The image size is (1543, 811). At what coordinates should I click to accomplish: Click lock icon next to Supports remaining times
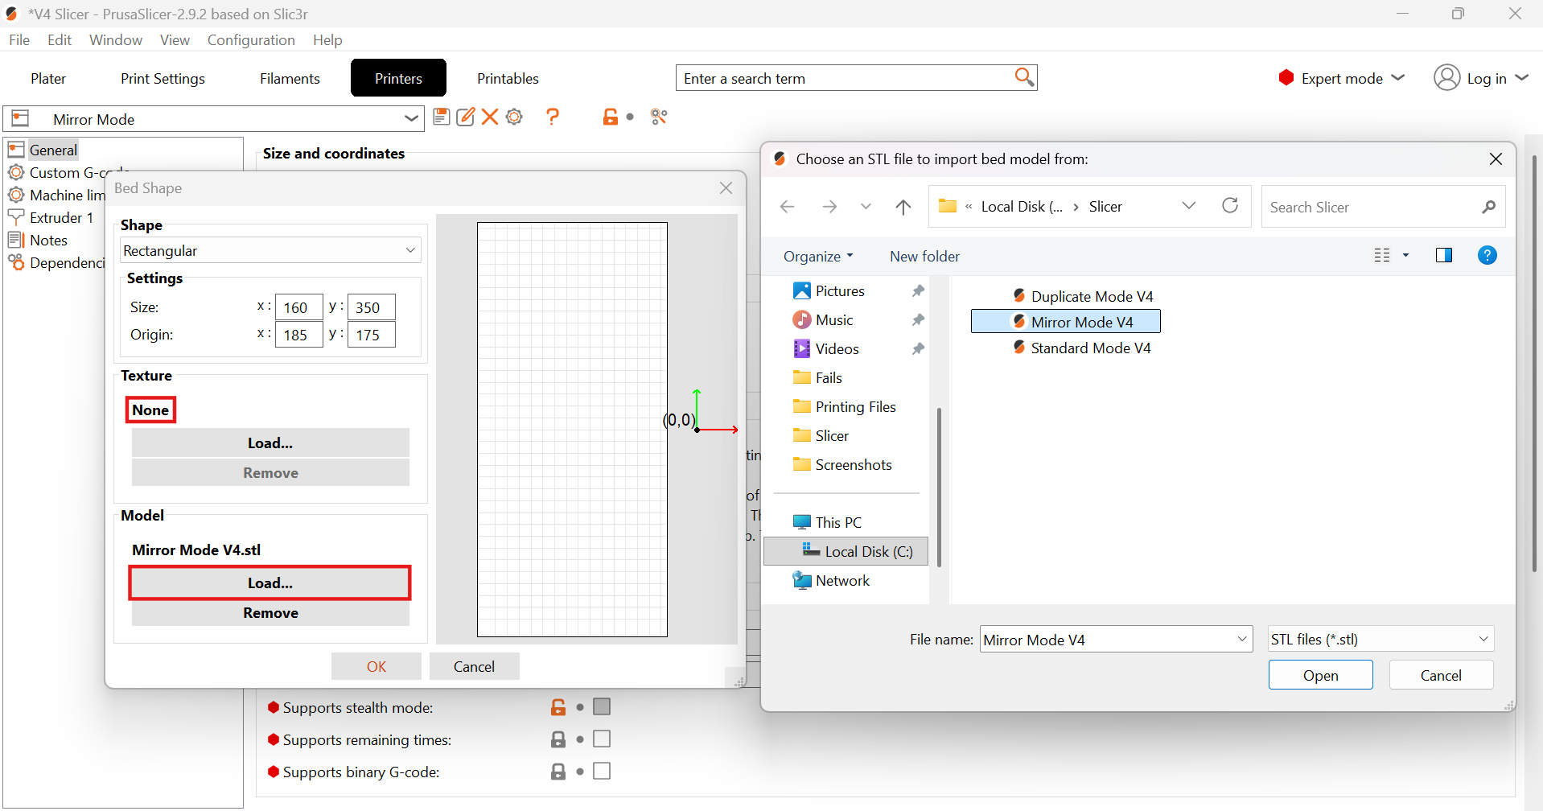558,739
